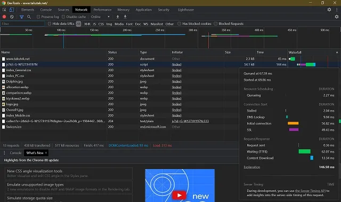The width and height of the screenshot is (341, 202).
Task: Open the Emulate unsupported image types item
Action: click(x=69, y=187)
